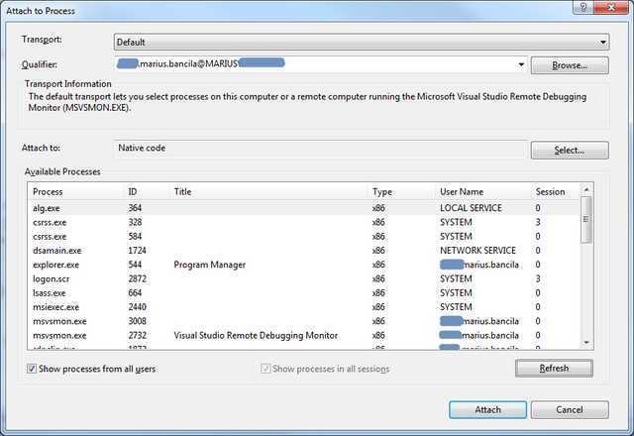Select the msiexec.exe process
Viewport: 634px width, 436px height.
click(x=304, y=307)
